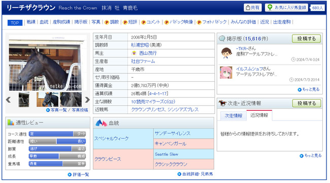Viewport: 330px width, 183px height.
Task: Click the 成長 rating bar
Action: [57, 156]
